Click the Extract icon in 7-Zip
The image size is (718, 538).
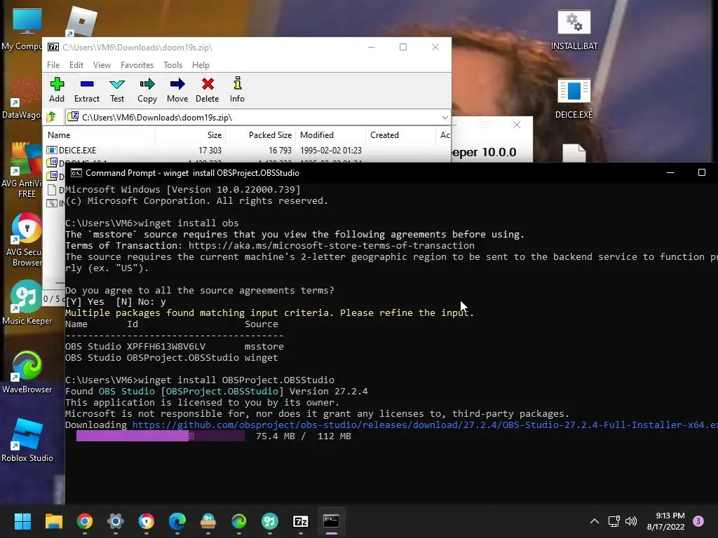click(86, 90)
